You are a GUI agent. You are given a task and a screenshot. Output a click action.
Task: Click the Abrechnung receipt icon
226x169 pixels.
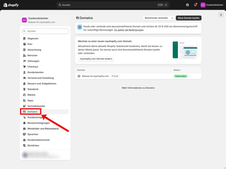[24, 50]
